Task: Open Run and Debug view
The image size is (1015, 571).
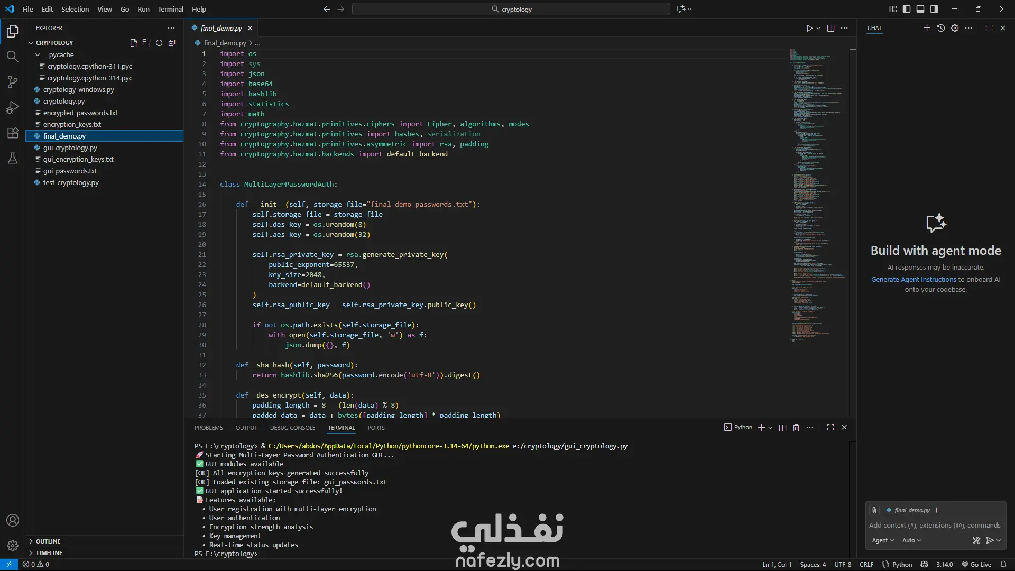Action: [12, 107]
